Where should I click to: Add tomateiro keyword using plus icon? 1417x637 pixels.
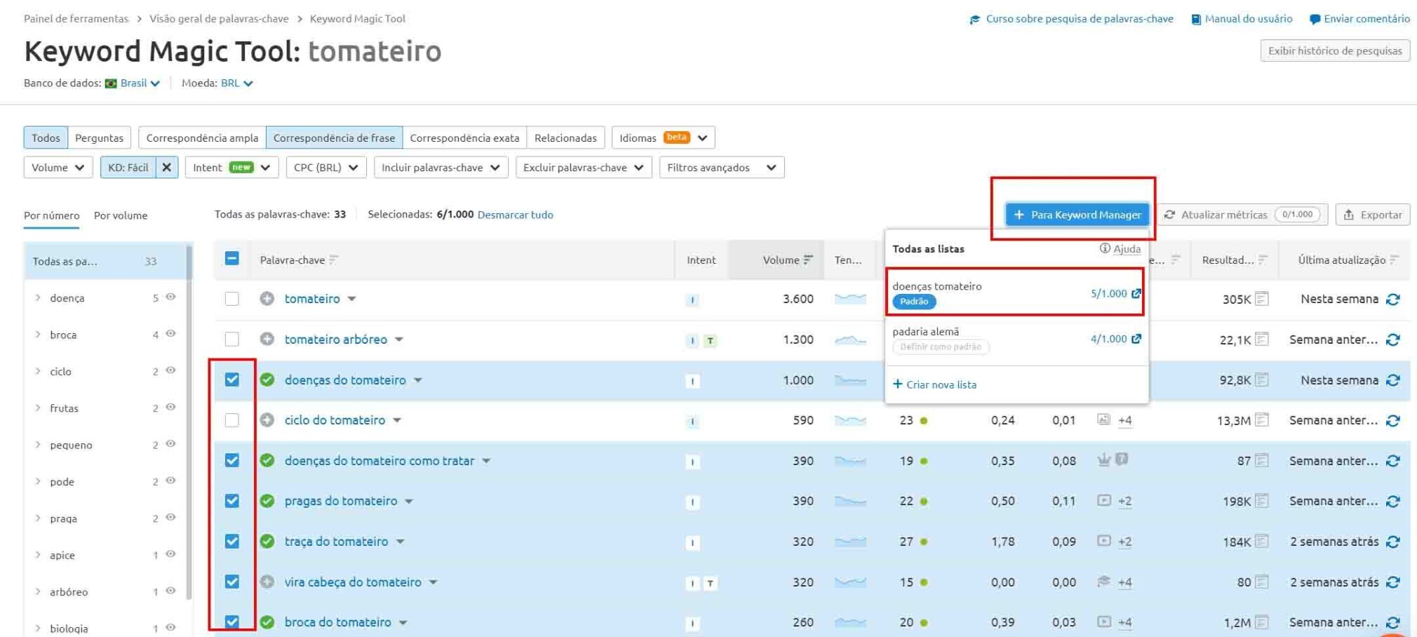click(267, 299)
